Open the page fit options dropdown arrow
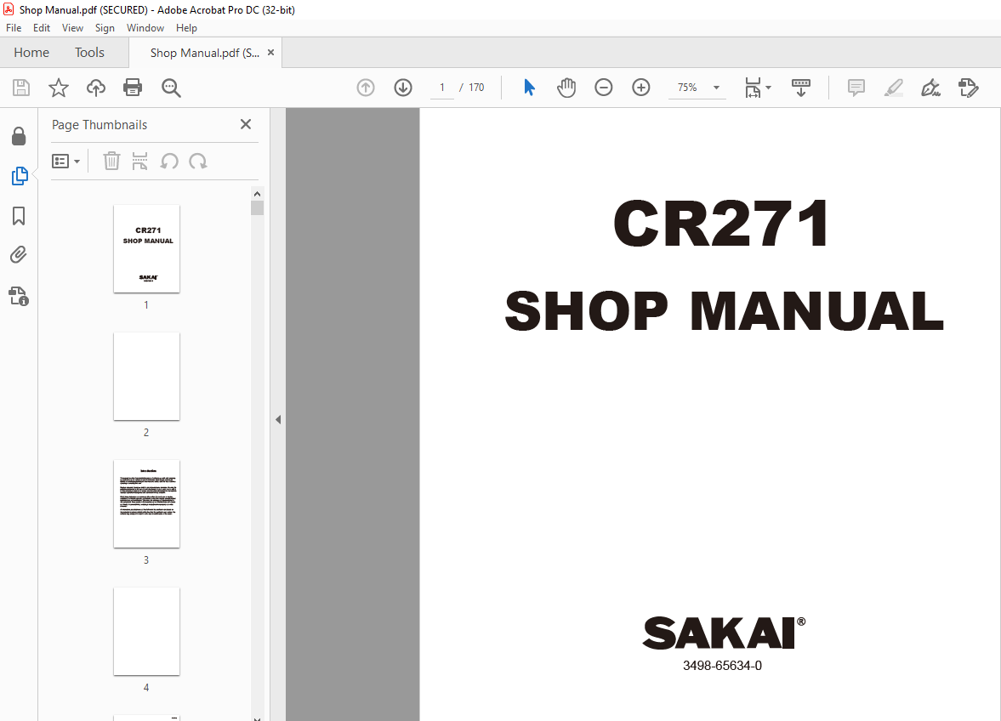Viewport: 1001px width, 721px height. pyautogui.click(x=768, y=88)
